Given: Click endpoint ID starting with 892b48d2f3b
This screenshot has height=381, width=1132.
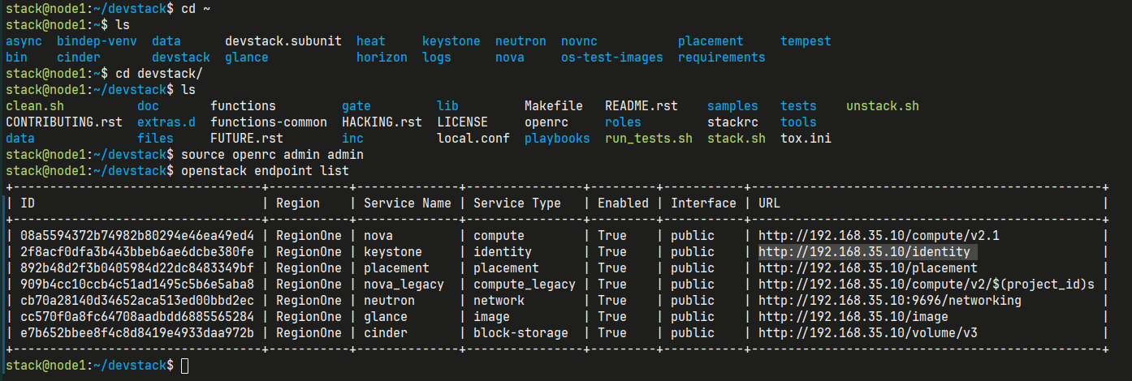Looking at the screenshot, I should pyautogui.click(x=137, y=268).
